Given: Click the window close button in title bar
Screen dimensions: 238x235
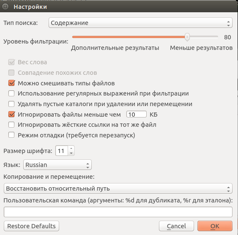Looking at the screenshot, I should [5, 6].
